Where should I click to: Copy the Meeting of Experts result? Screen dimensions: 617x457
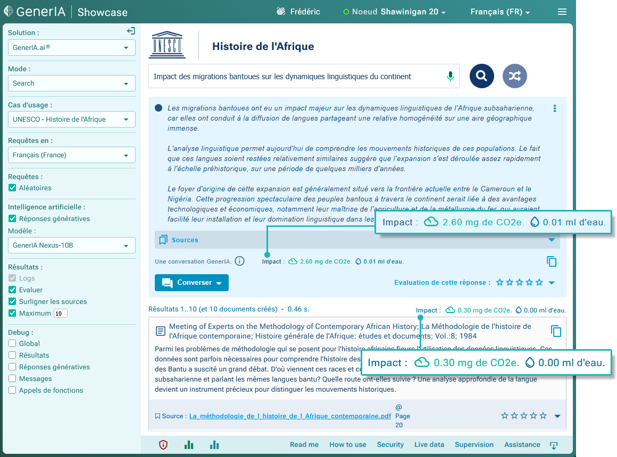point(556,331)
